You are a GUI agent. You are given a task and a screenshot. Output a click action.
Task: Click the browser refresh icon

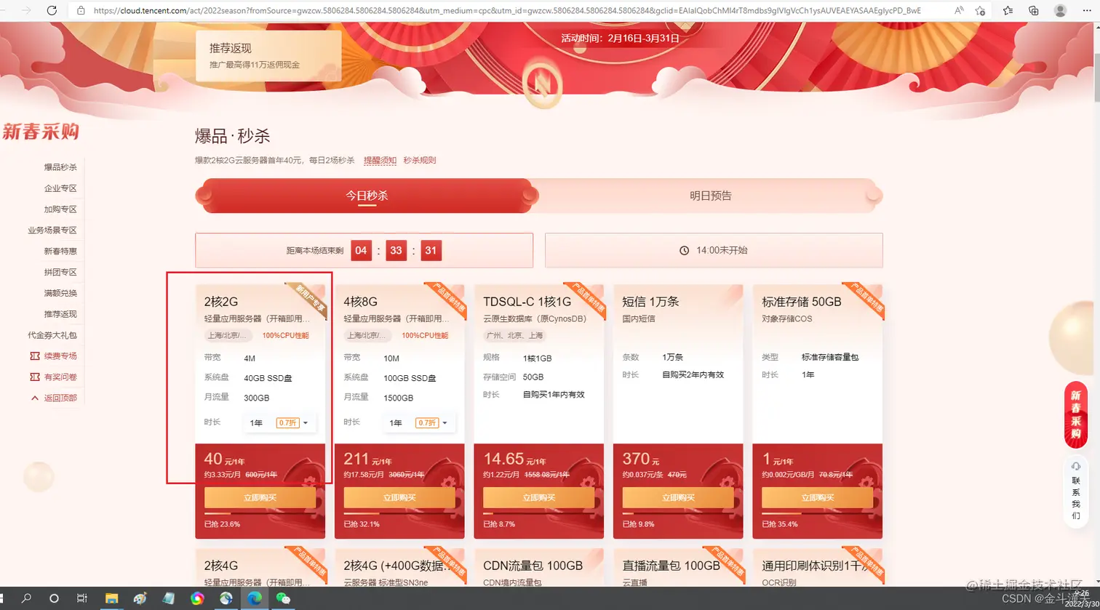pos(52,10)
